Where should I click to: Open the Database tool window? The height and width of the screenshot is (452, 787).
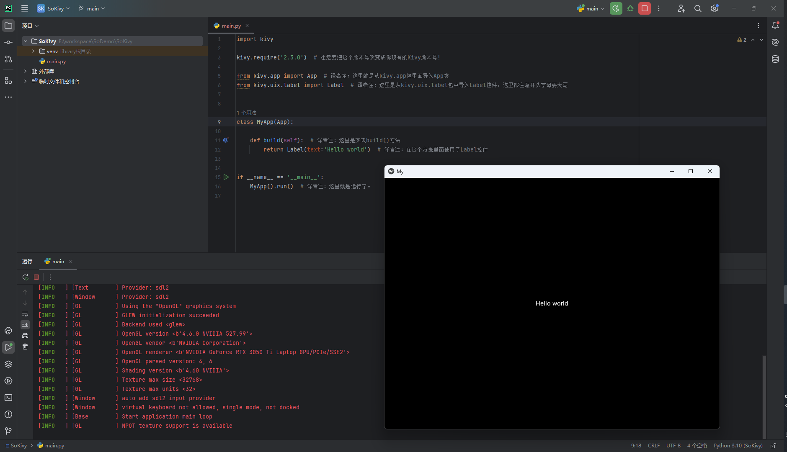tap(775, 59)
